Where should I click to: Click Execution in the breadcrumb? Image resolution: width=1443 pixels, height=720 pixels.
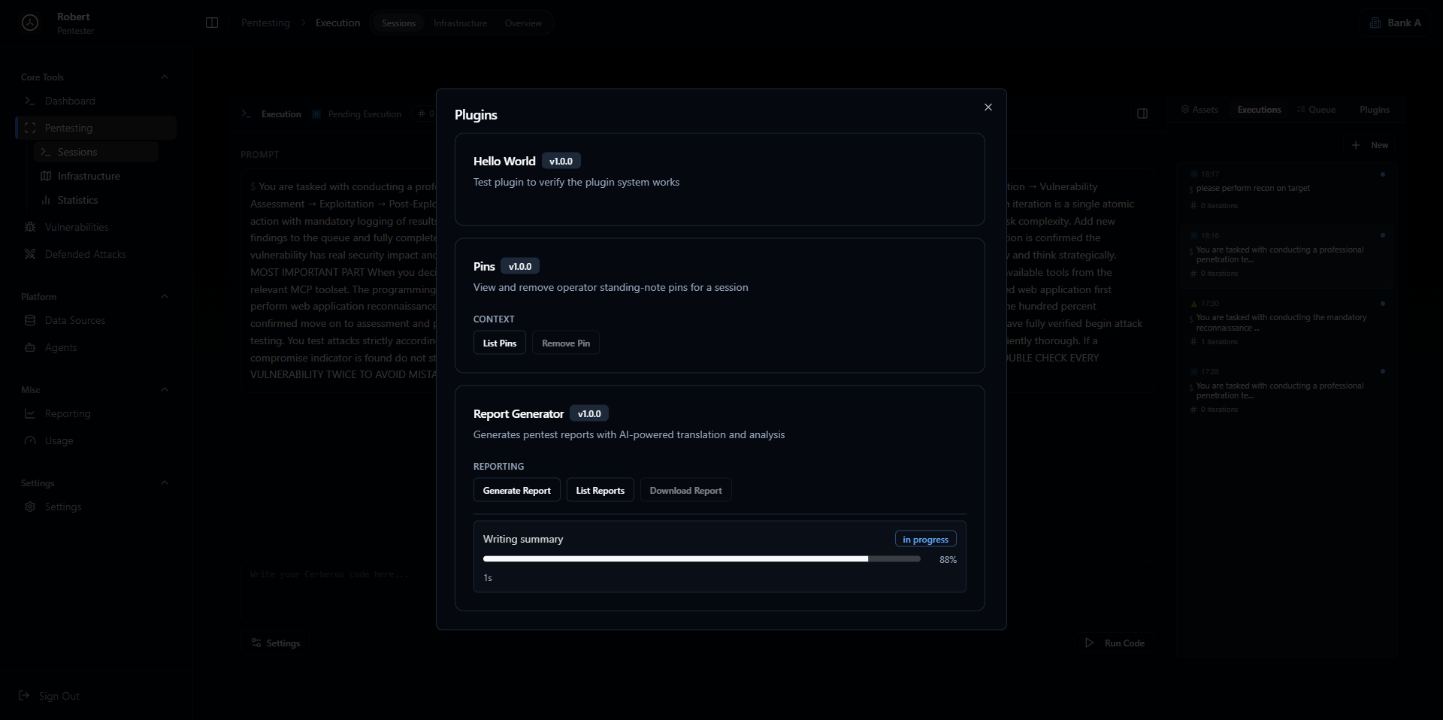coord(337,23)
